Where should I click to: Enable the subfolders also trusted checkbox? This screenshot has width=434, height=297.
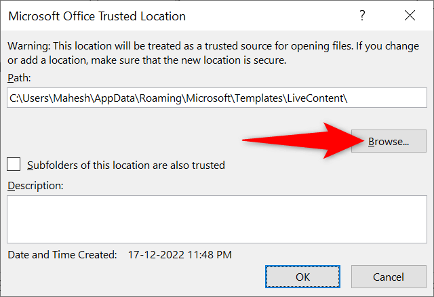14,164
